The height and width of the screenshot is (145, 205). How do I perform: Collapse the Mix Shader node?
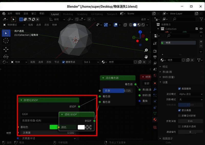103,78
